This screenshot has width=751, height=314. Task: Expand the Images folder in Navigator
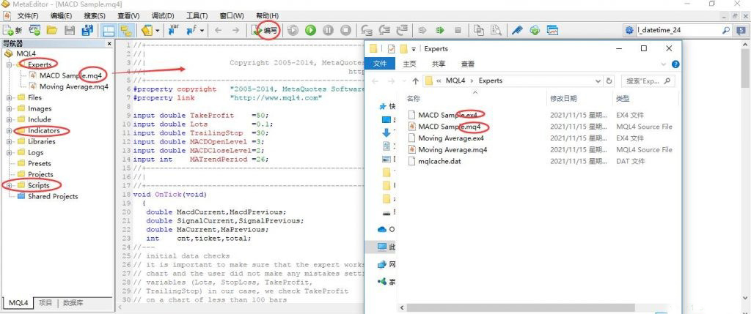click(x=9, y=108)
